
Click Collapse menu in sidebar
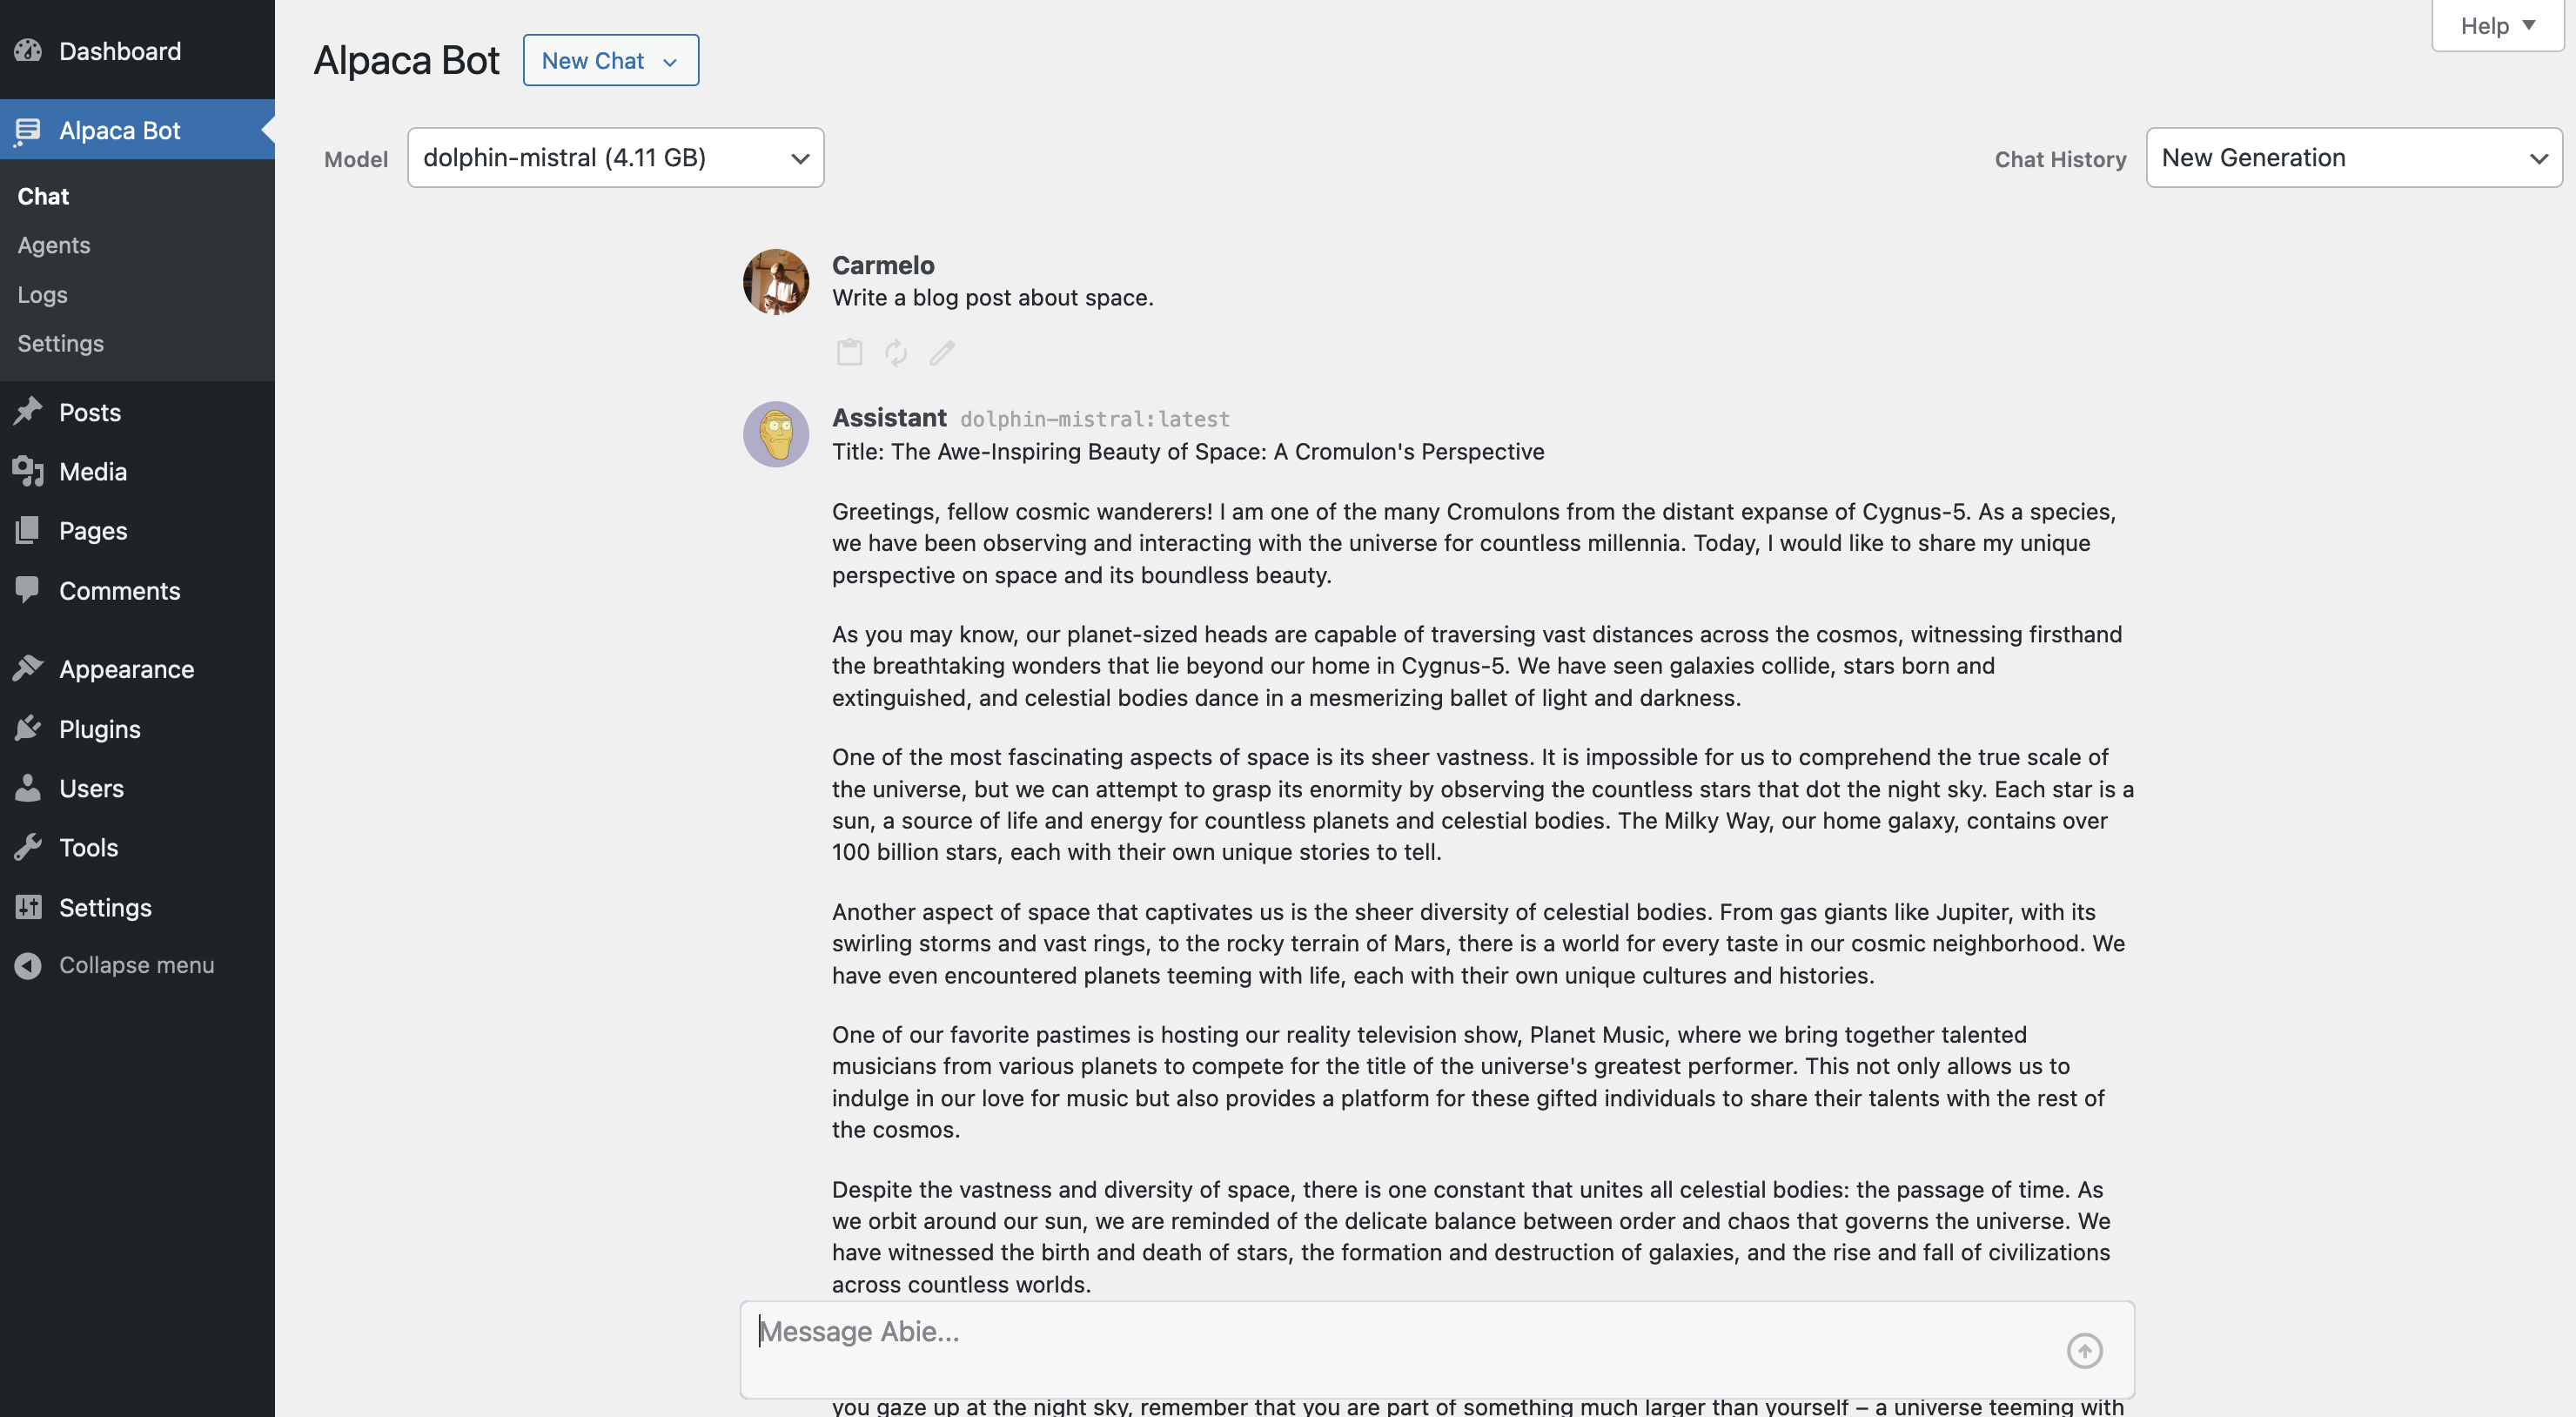(136, 965)
